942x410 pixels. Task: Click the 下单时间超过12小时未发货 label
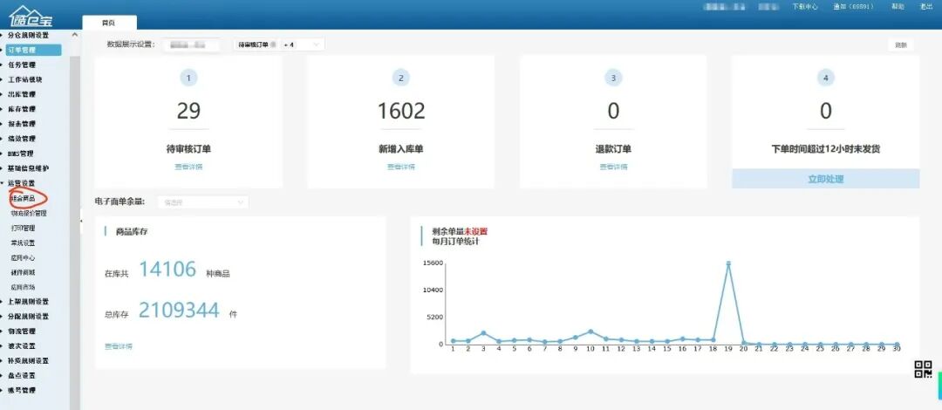(x=826, y=149)
